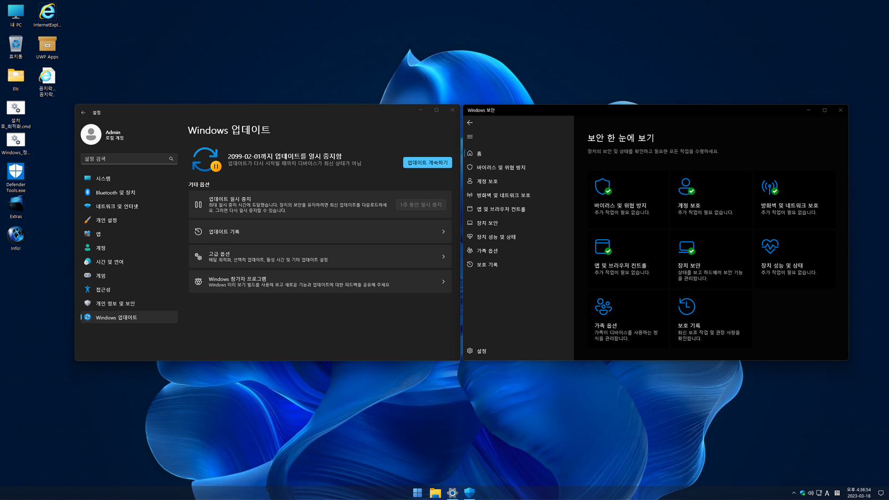This screenshot has height=500, width=889.
Task: Select 장치 성능 및 상태 nav item
Action: [518, 237]
